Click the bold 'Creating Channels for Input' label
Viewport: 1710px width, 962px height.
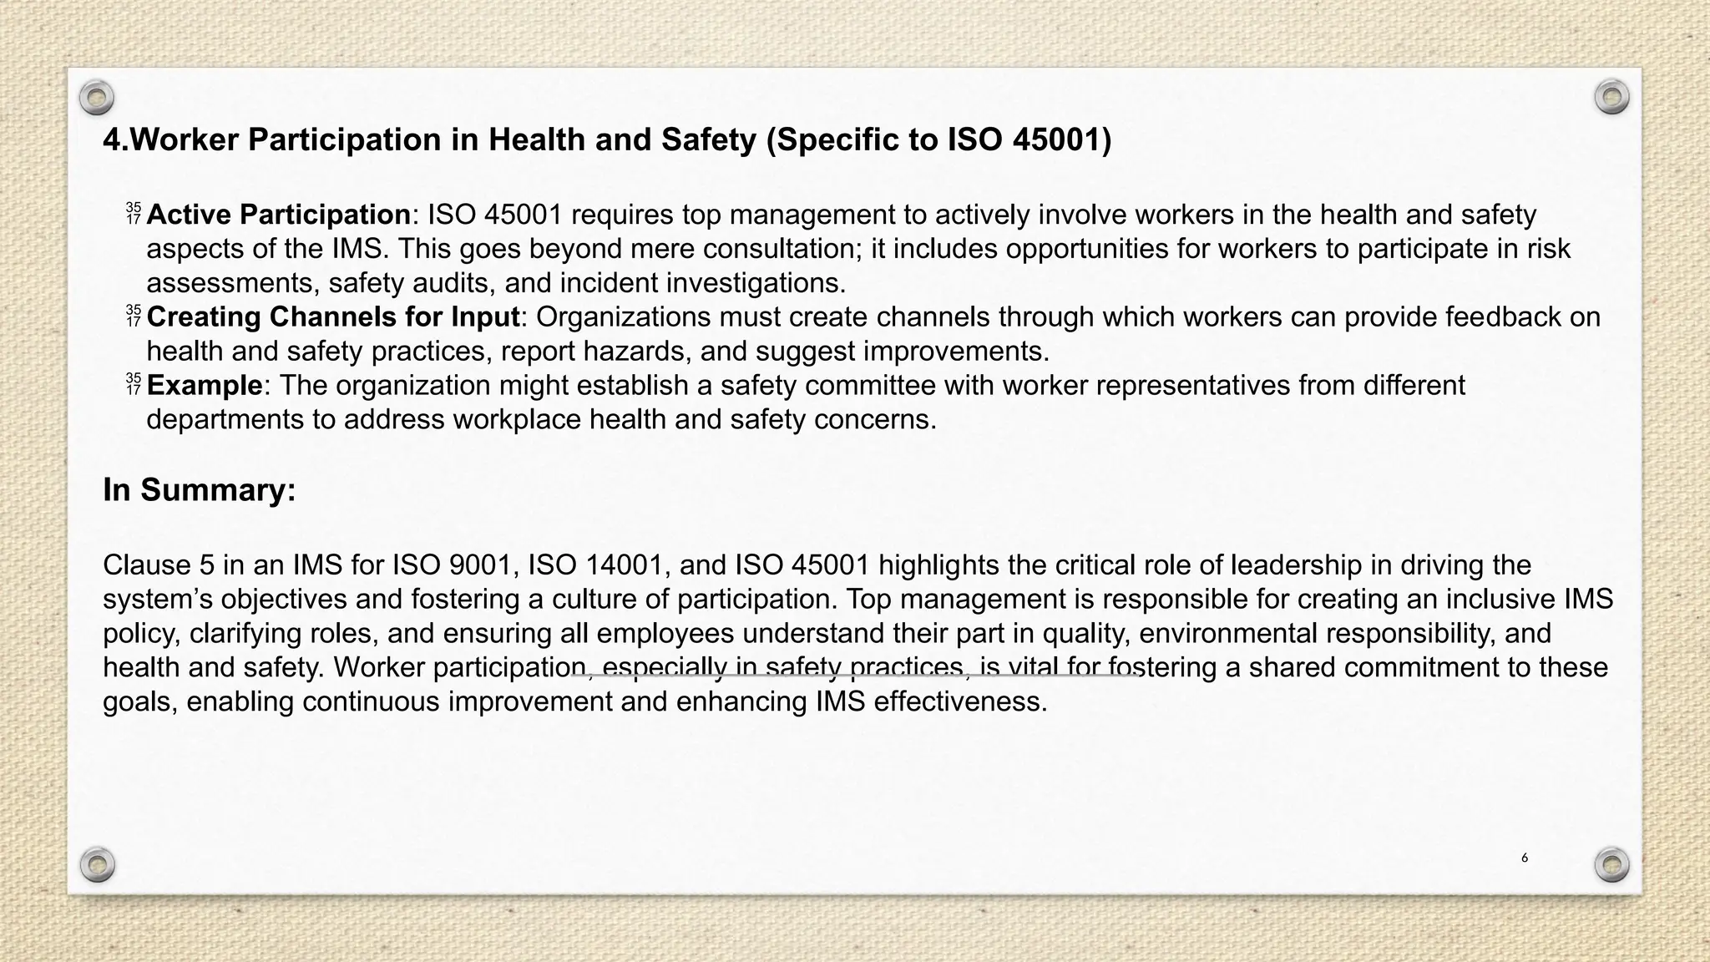pyautogui.click(x=333, y=317)
